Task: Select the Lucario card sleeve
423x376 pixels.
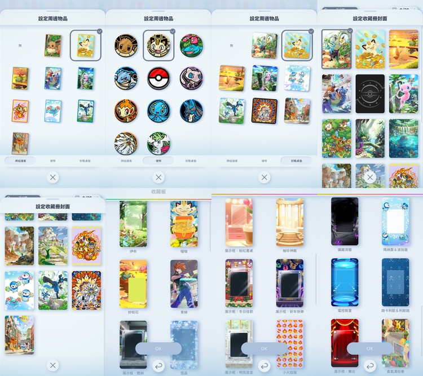Action: (x=86, y=111)
